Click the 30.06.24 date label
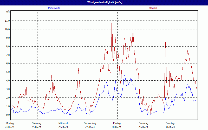The width and height of the screenshot is (208, 130). tap(170, 127)
